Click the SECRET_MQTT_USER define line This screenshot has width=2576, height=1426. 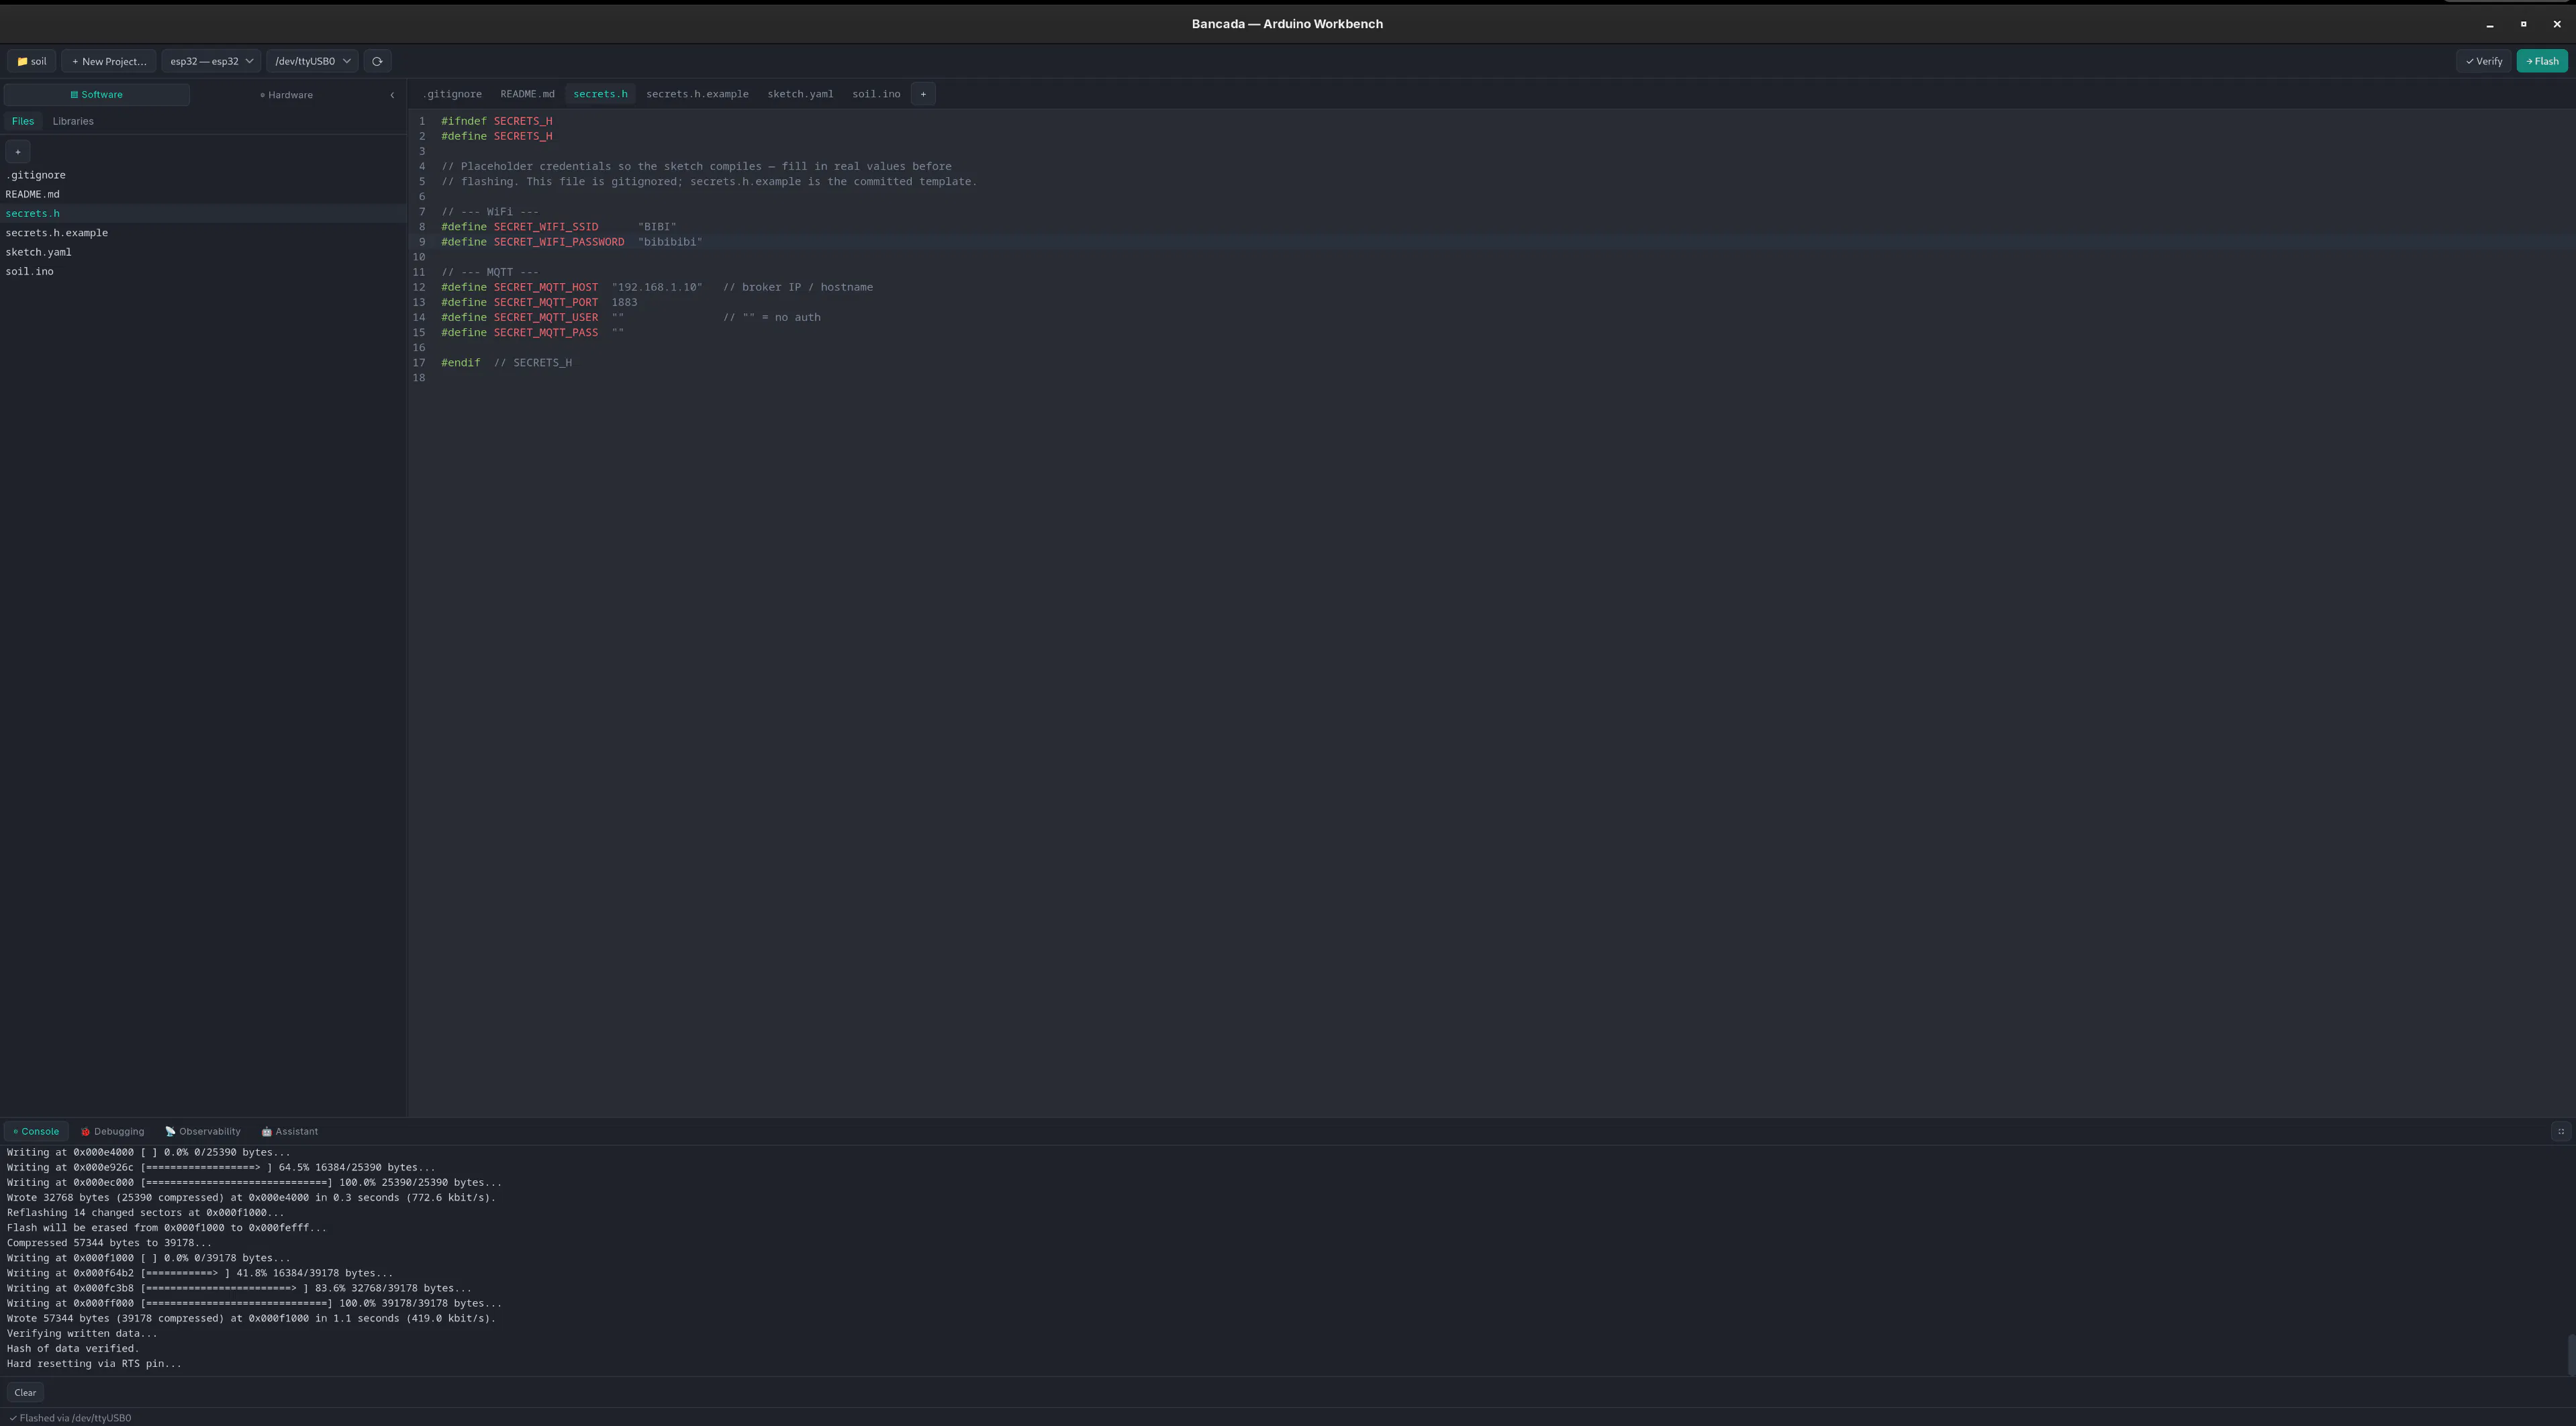631,317
